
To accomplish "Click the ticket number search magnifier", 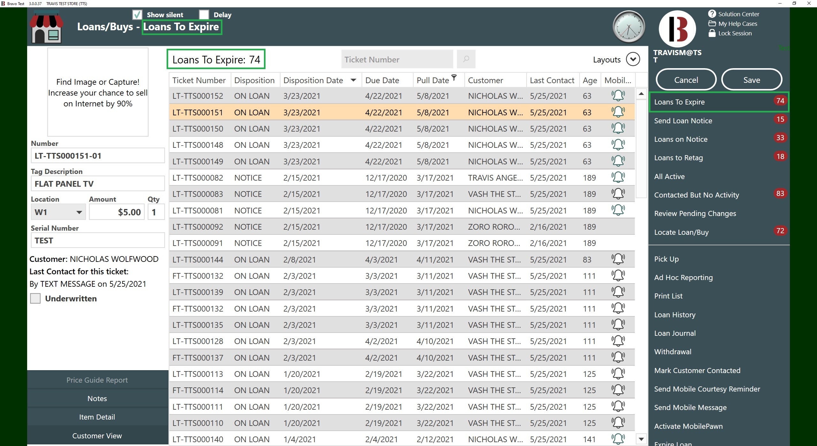I will [466, 59].
